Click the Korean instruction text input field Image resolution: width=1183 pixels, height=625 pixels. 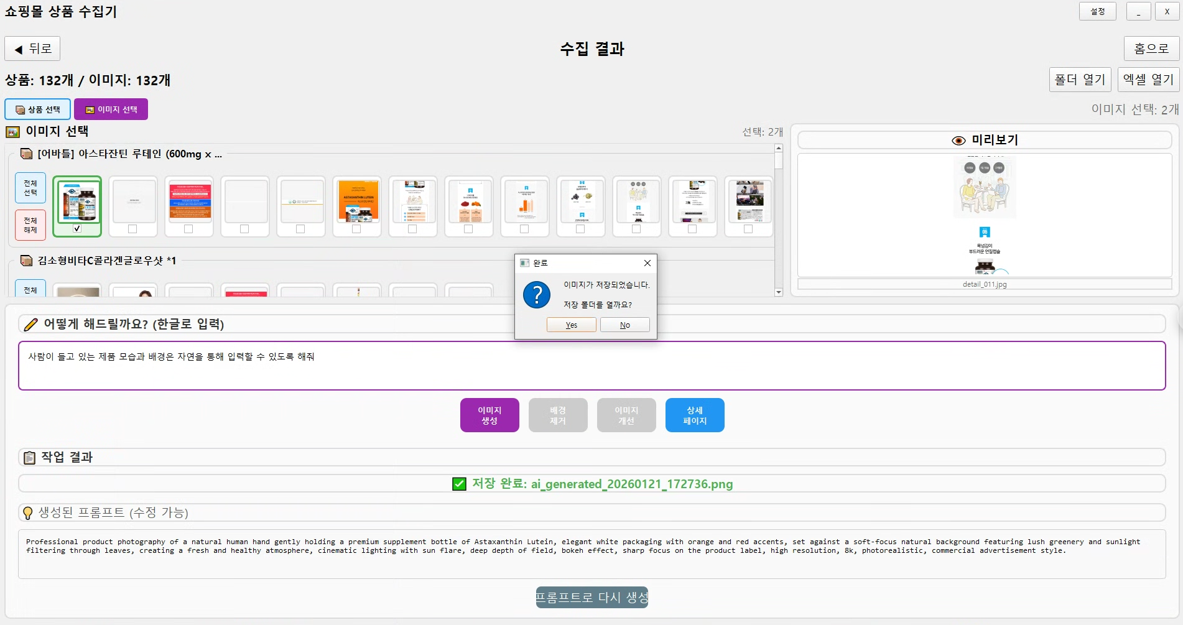pyautogui.click(x=591, y=366)
